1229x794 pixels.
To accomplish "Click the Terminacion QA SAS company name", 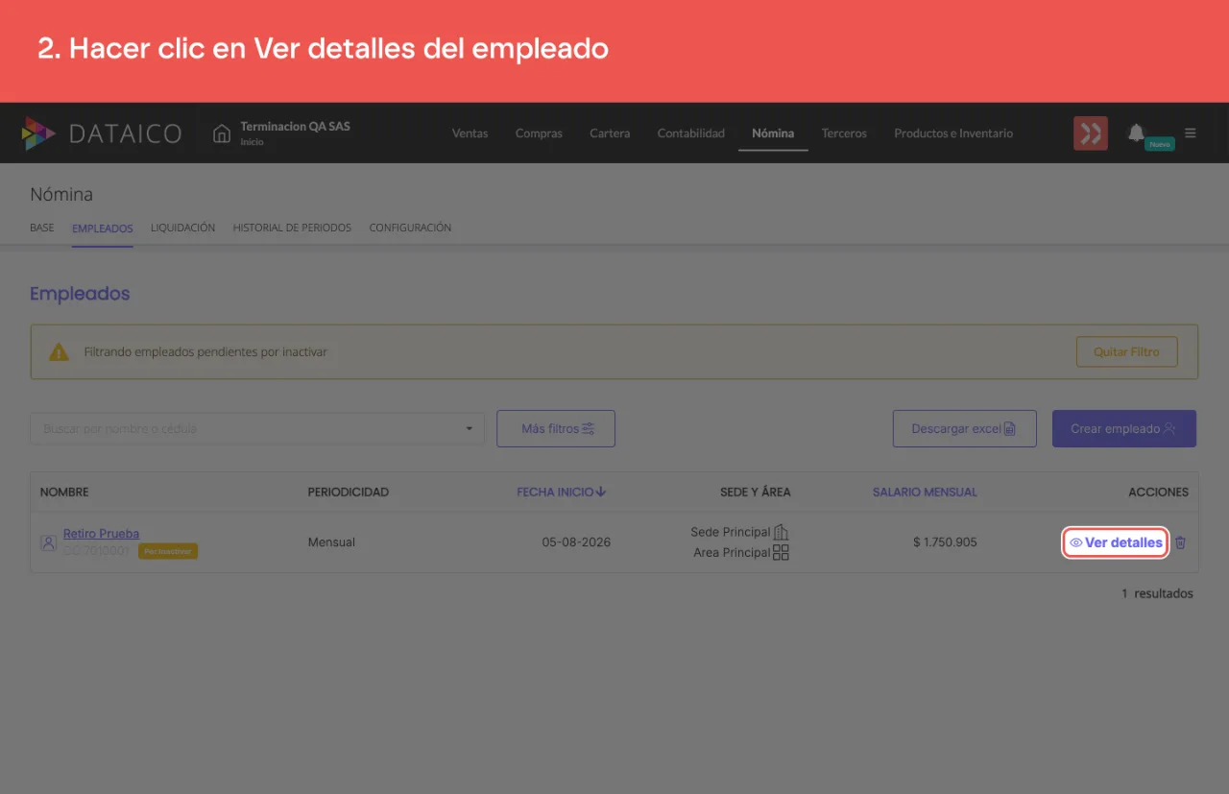I will [295, 127].
